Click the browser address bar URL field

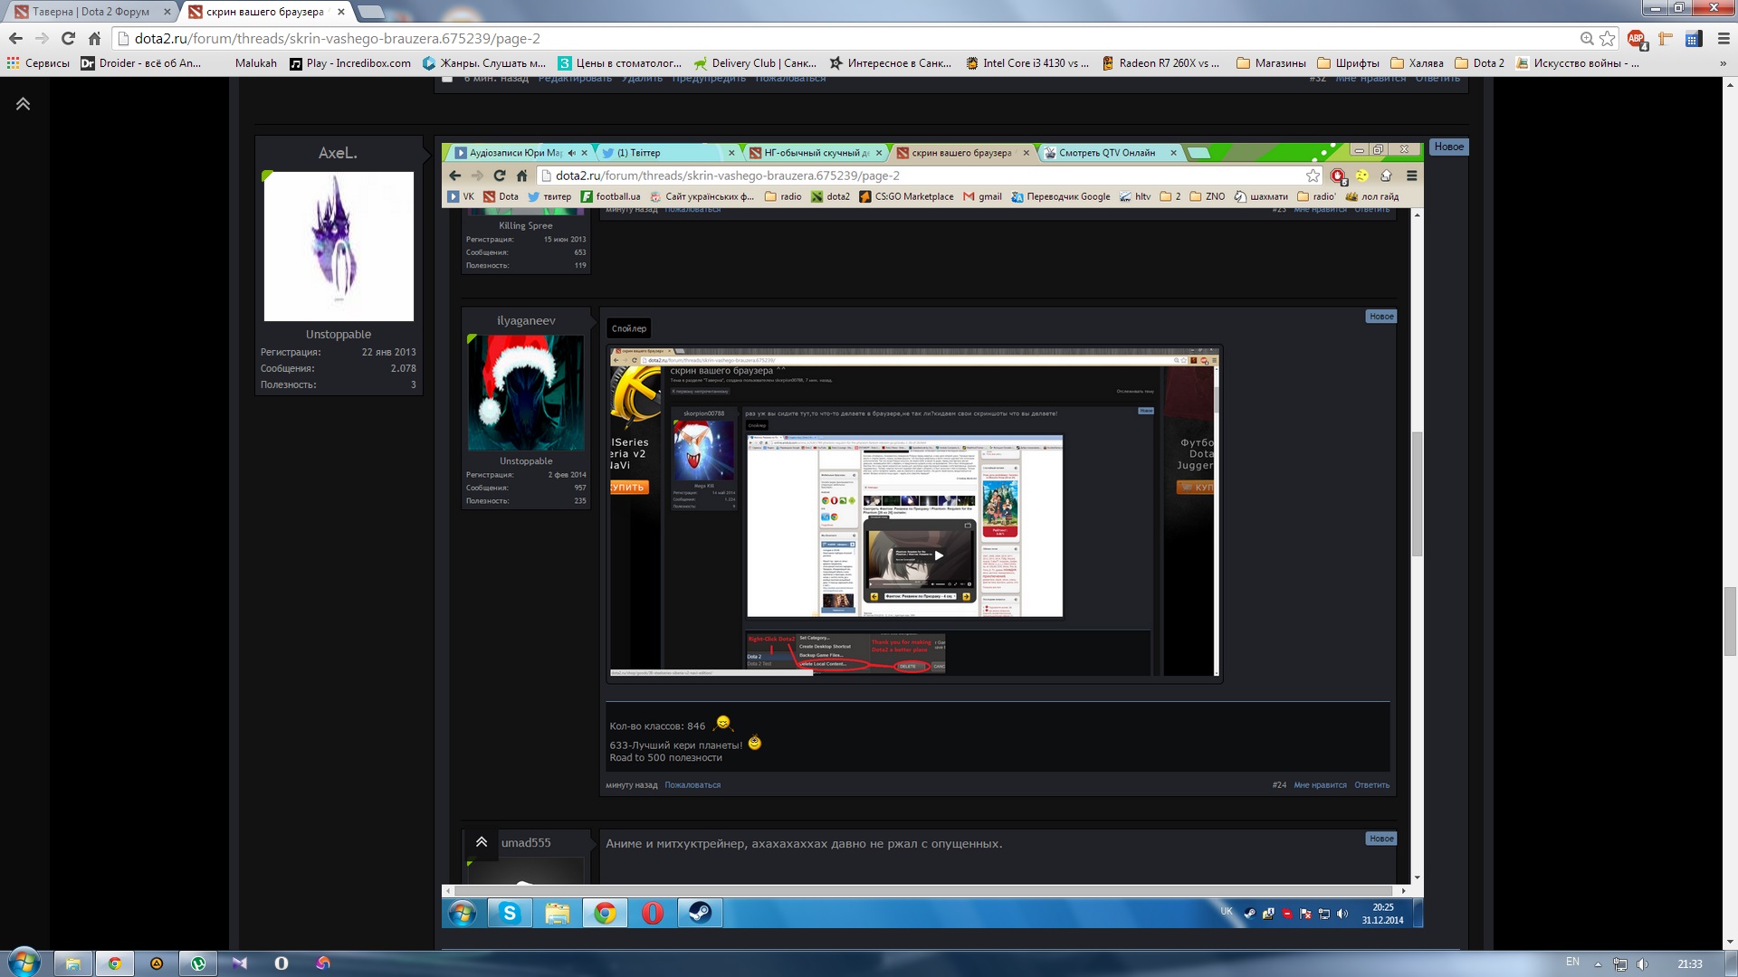coord(815,38)
